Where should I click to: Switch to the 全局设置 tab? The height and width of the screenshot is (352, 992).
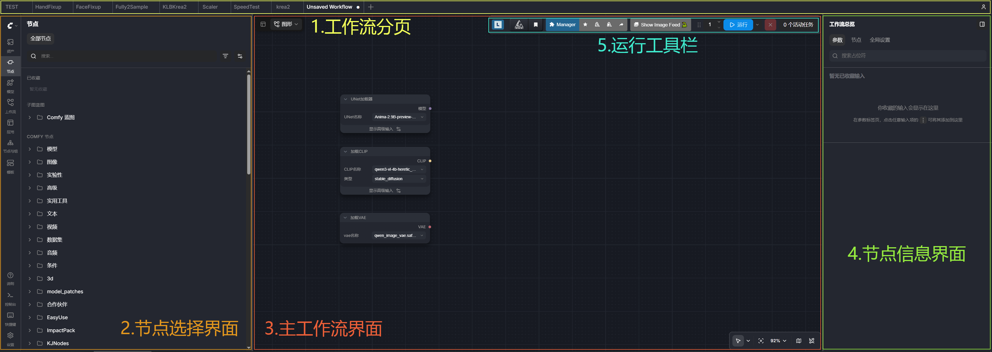[880, 40]
